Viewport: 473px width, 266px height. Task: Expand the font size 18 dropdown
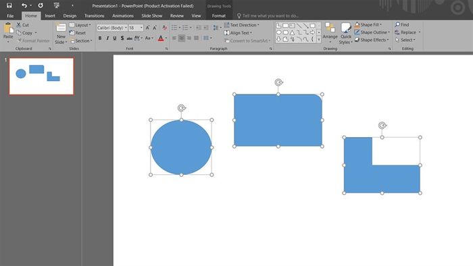click(141, 28)
